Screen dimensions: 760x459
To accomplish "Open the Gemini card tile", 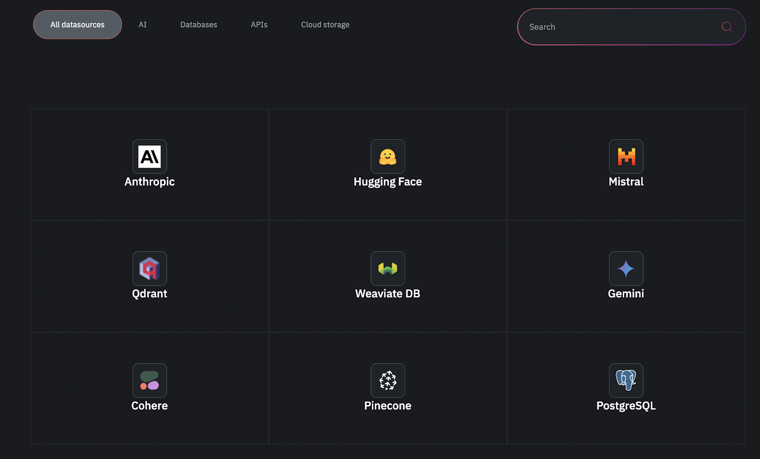I will 626,276.
